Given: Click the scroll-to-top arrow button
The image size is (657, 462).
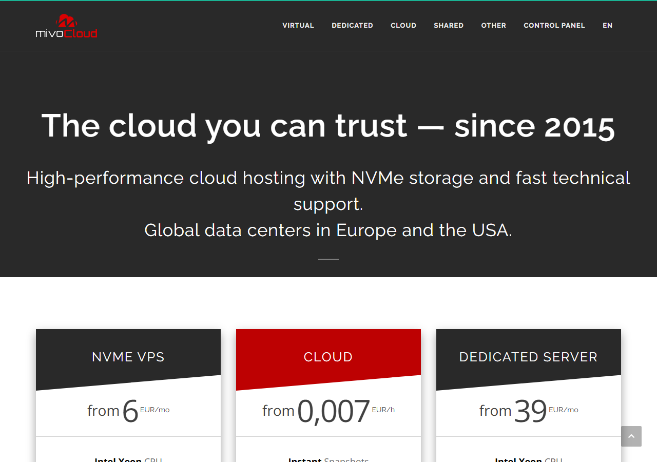Looking at the screenshot, I should coord(631,436).
